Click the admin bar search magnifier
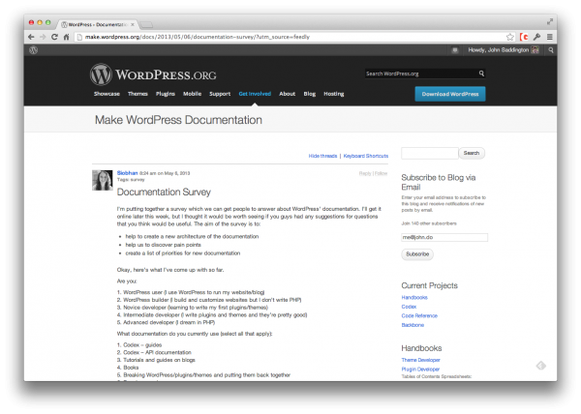 (x=551, y=50)
